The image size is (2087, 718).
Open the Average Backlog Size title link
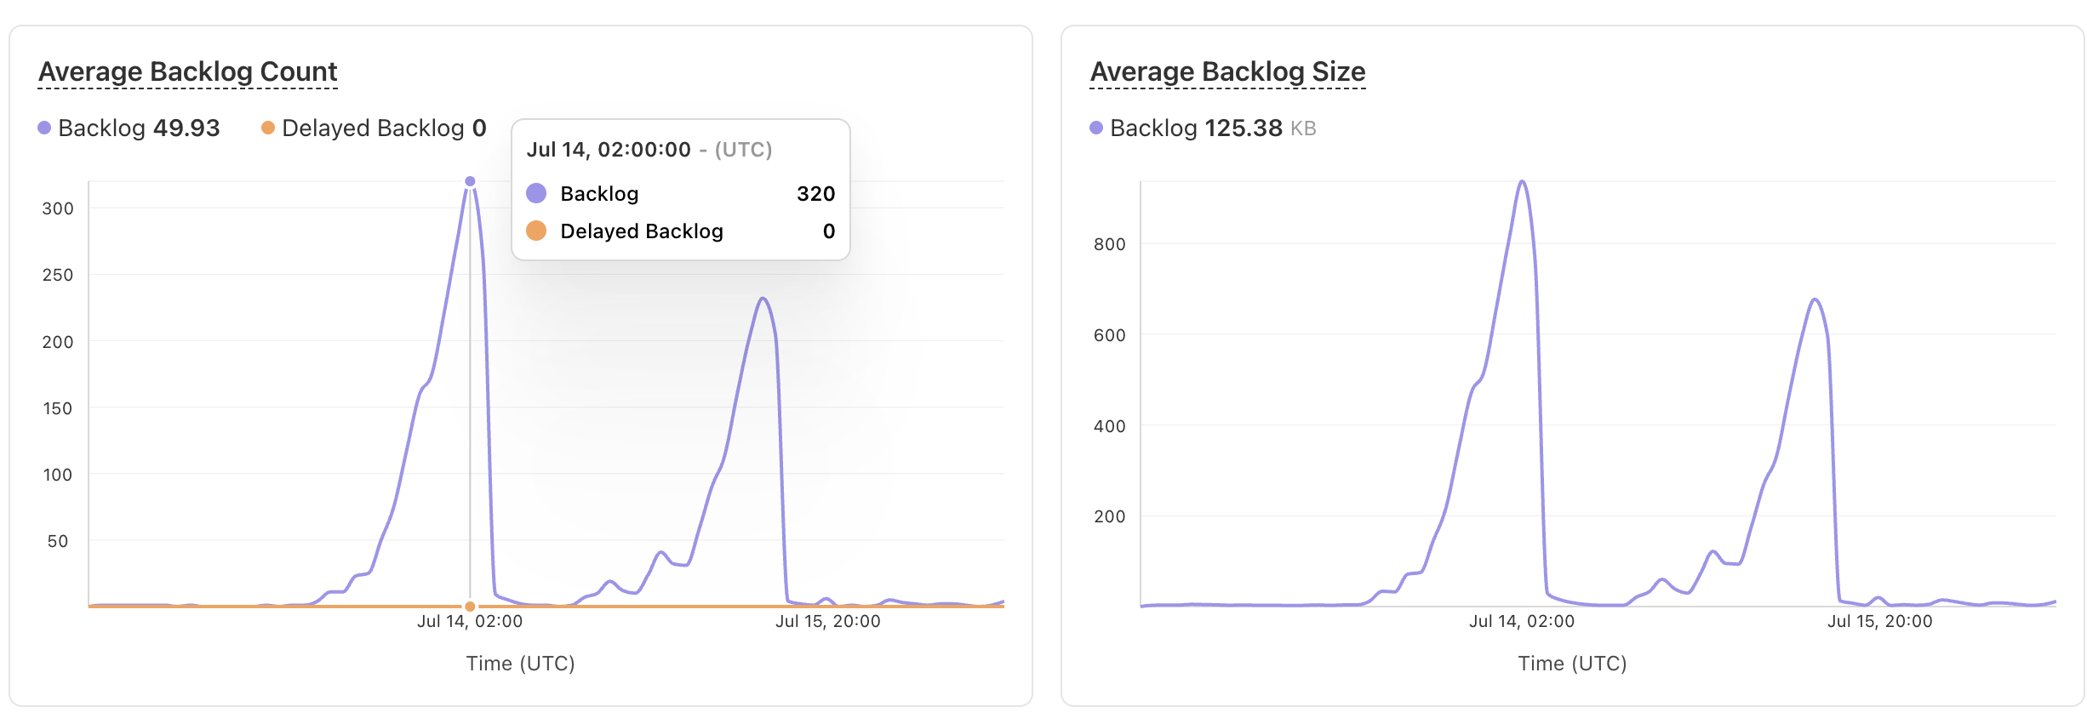pyautogui.click(x=1227, y=71)
